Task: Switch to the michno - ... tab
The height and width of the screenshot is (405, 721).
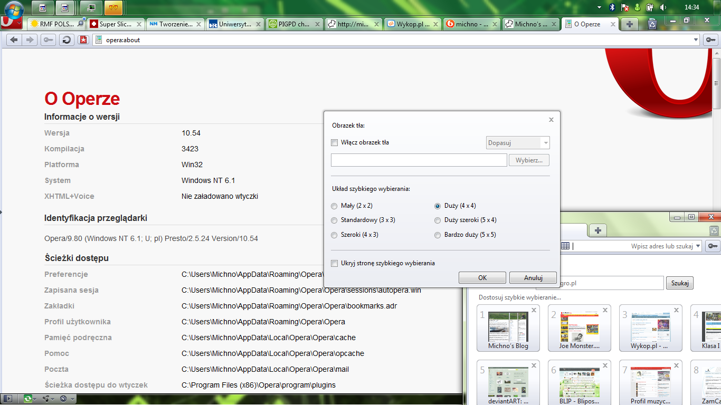Action: coord(471,24)
